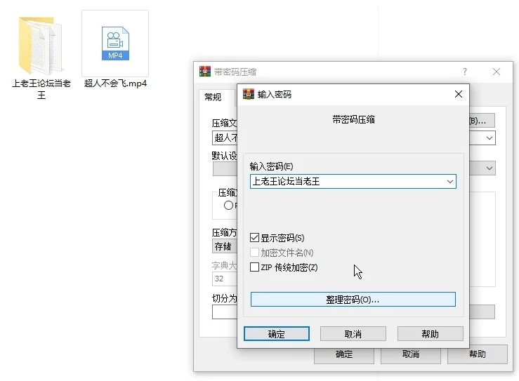
Task: Click the dictionary size field showing 32
Action: pos(225,279)
